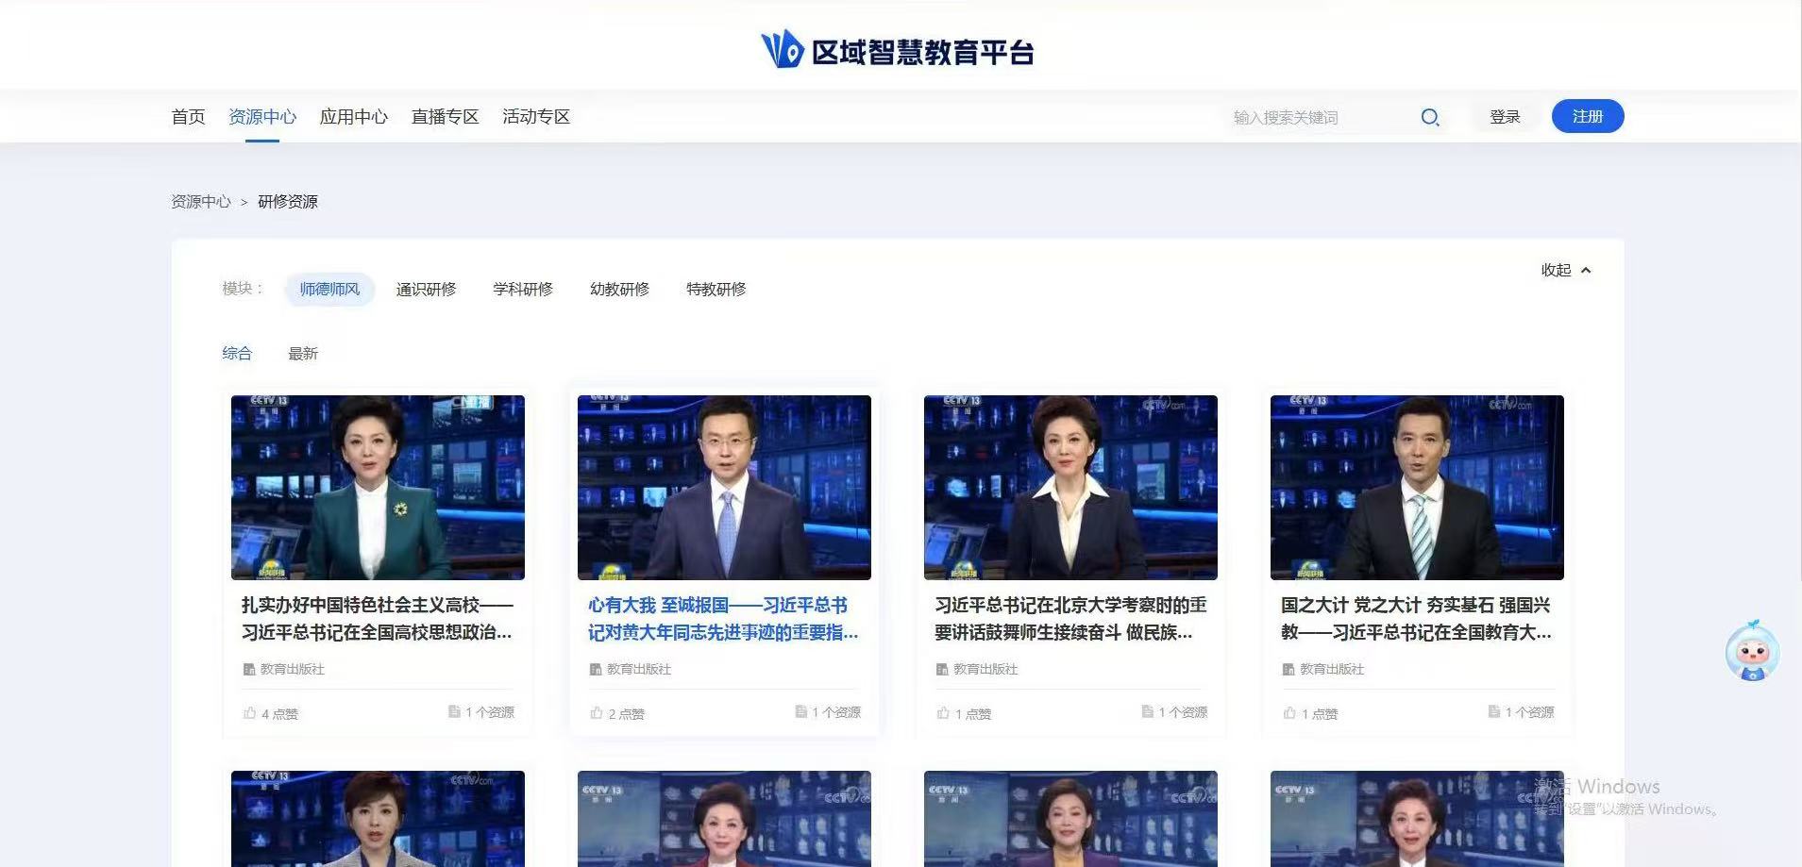Select the 通识研修 module filter
The image size is (1802, 867).
(426, 289)
